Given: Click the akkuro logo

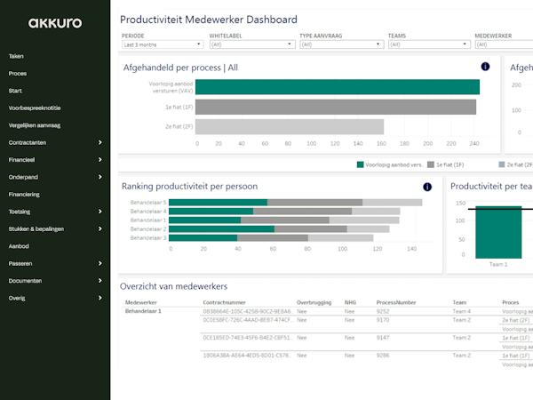Looking at the screenshot, I should coord(55,23).
